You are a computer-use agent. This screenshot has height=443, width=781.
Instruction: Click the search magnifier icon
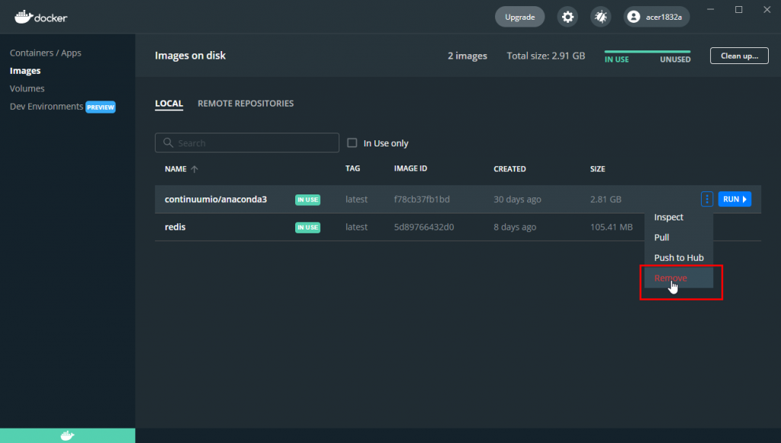(169, 143)
